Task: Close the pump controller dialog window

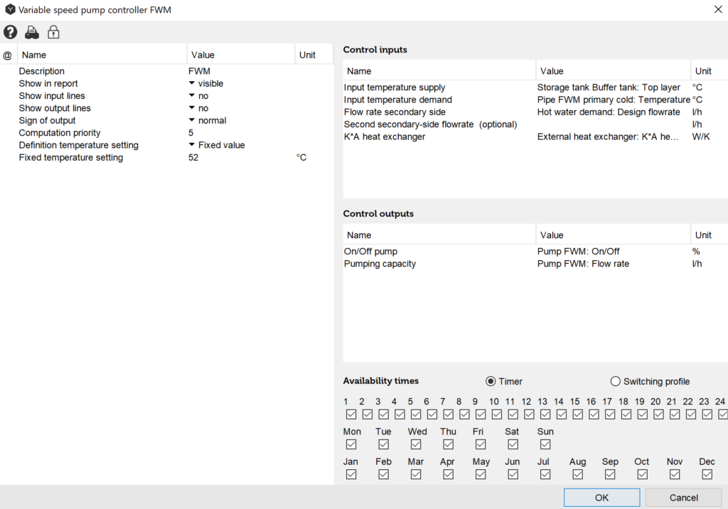Action: pyautogui.click(x=717, y=9)
